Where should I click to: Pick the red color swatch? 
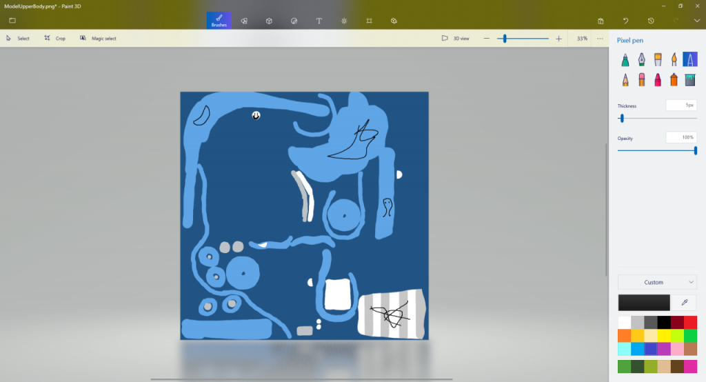click(x=690, y=323)
